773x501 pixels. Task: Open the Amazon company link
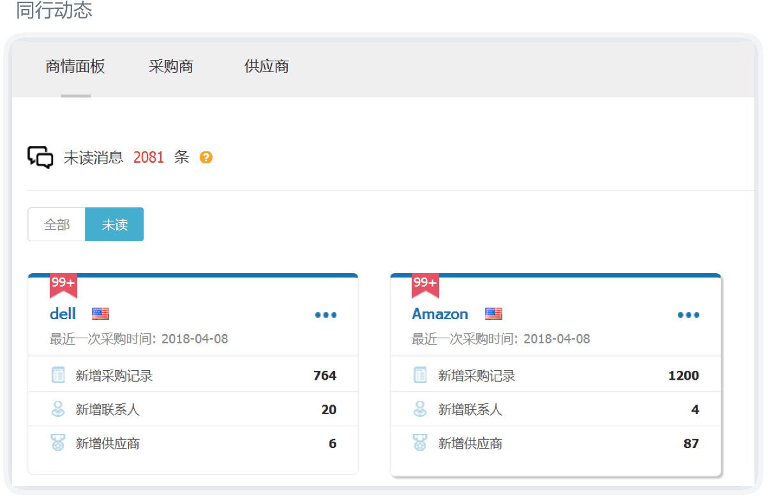440,313
